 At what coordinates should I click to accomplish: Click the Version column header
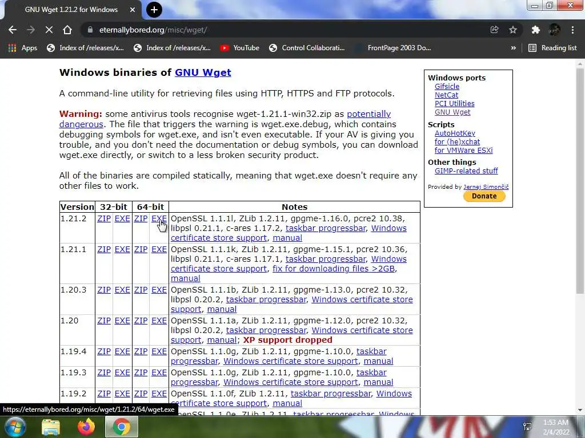tap(77, 207)
